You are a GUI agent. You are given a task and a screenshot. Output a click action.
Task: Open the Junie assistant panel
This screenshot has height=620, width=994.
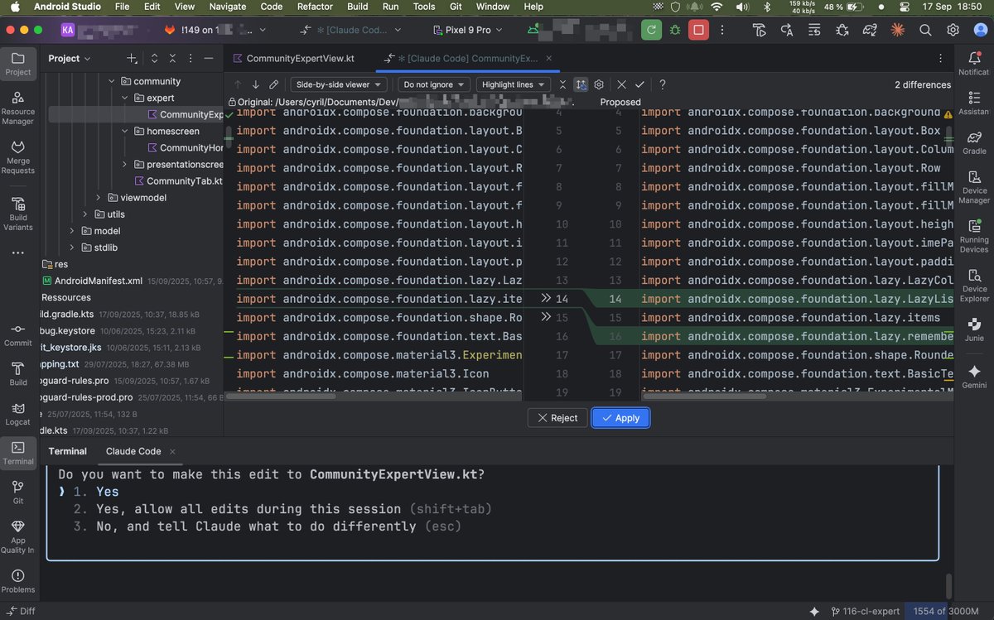[974, 329]
